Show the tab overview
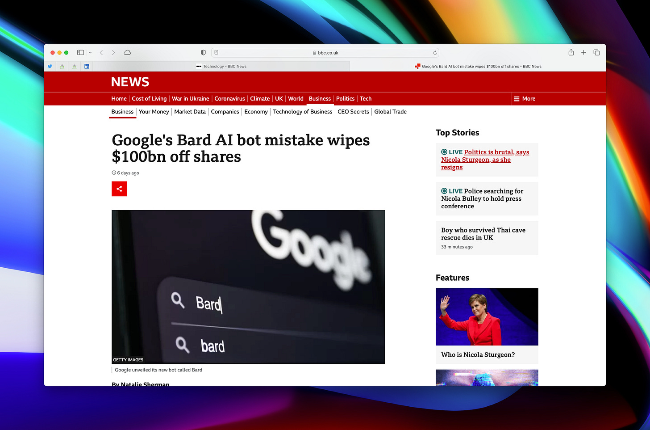Image resolution: width=650 pixels, height=430 pixels. (x=596, y=52)
